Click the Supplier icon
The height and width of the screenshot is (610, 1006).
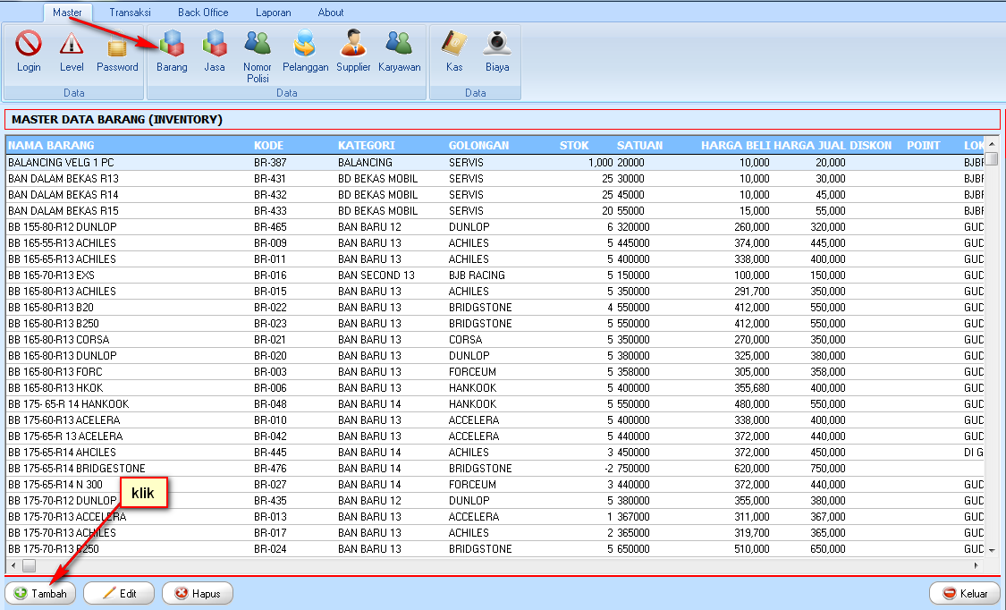pos(352,49)
